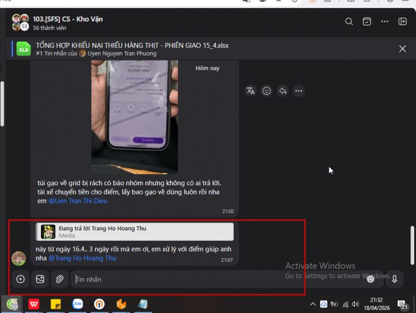Click the mention @Trang Ho Hoang Thu
The image size is (416, 313).
(x=82, y=258)
